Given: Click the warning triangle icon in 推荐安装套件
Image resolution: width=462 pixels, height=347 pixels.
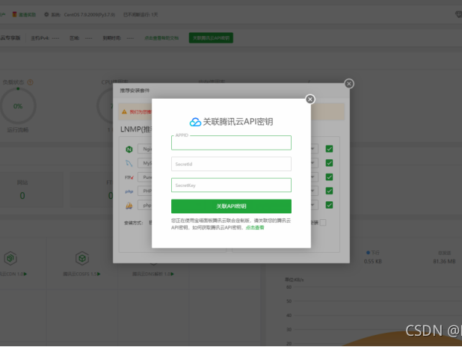Looking at the screenshot, I should [x=124, y=111].
